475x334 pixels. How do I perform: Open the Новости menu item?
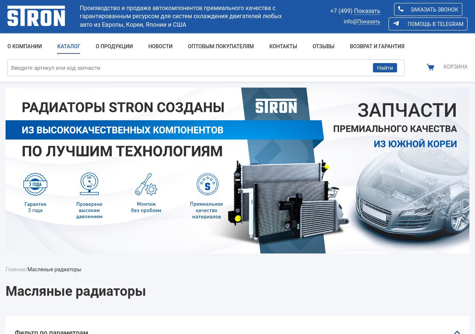[x=160, y=46]
